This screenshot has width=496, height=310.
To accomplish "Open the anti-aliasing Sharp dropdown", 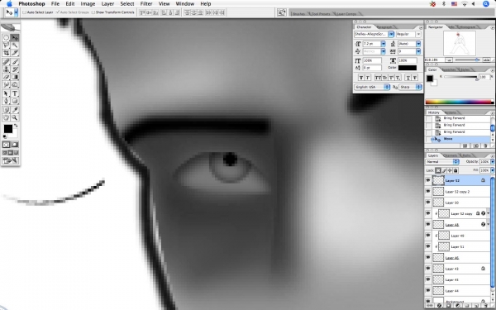I will 411,87.
